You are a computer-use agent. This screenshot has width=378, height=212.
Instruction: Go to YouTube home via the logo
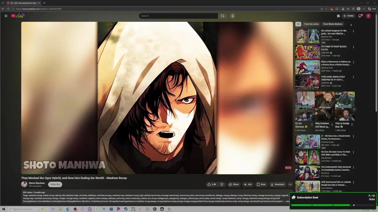(18, 16)
